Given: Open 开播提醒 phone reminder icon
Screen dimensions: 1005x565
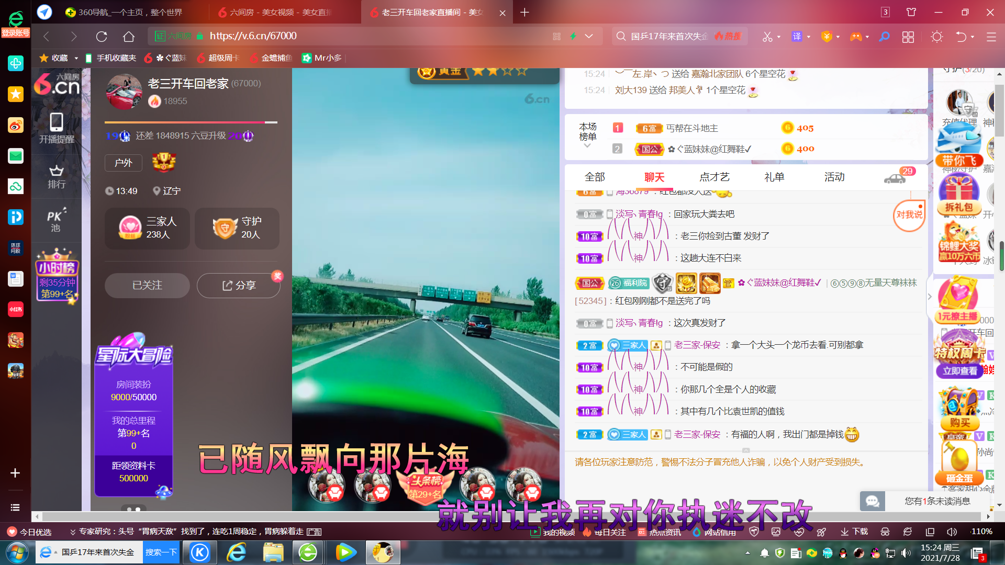Looking at the screenshot, I should (x=57, y=128).
